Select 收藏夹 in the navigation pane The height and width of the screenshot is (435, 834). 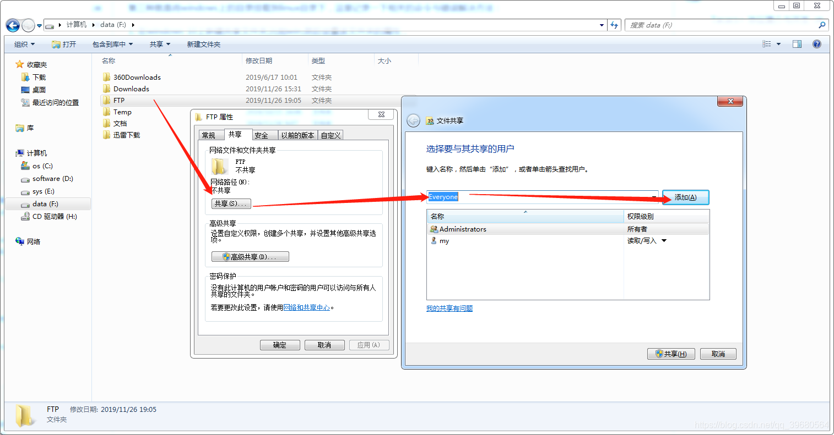tap(31, 64)
